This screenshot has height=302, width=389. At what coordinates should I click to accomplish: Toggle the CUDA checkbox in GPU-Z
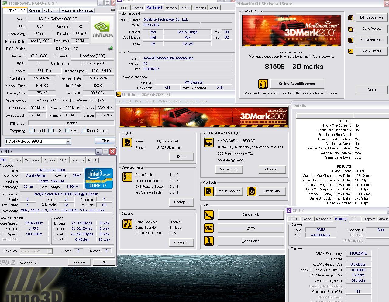coord(50,131)
